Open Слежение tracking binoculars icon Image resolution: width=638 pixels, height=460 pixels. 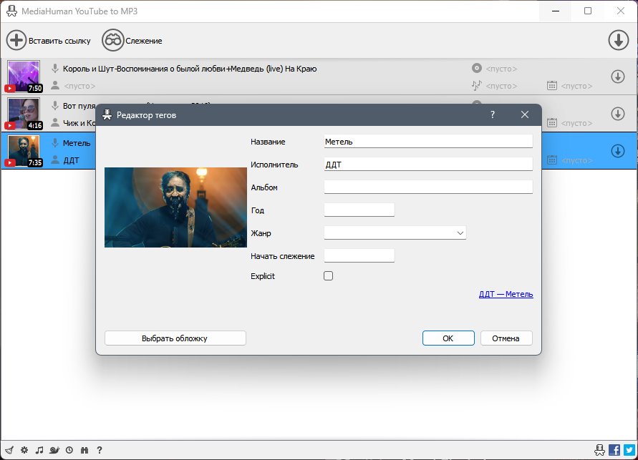pyautogui.click(x=112, y=40)
